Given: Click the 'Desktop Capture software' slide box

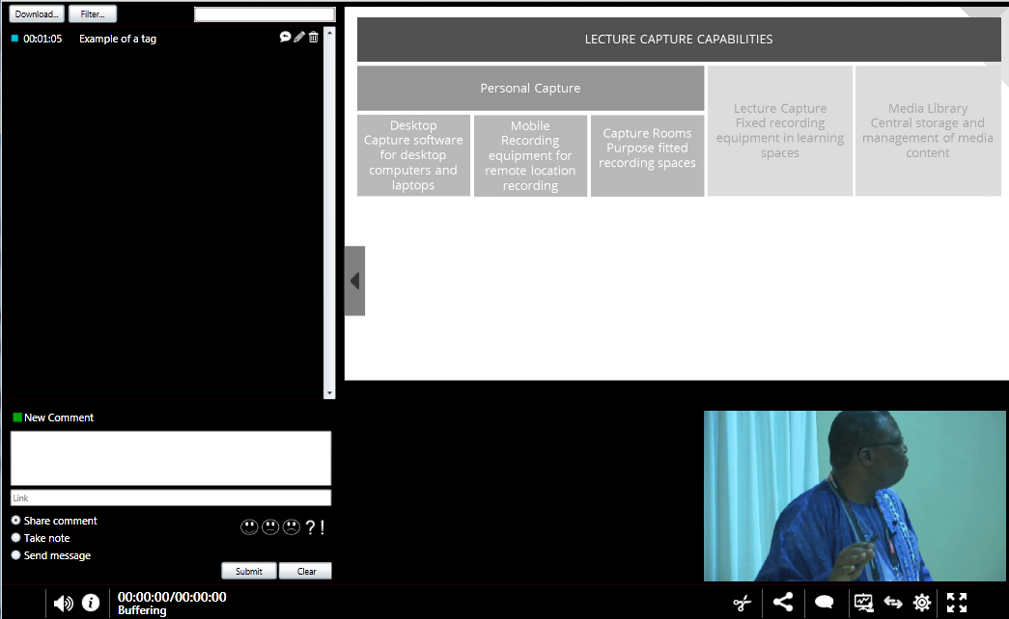Looking at the screenshot, I should tap(413, 155).
